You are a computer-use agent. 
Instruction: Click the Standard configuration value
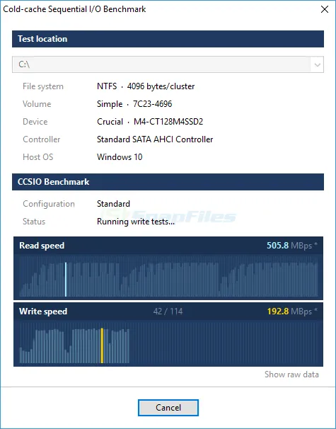tap(113, 204)
